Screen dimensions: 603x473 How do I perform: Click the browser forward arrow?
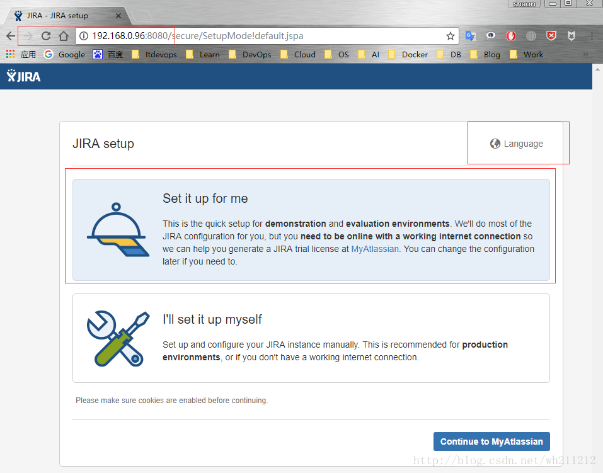[x=28, y=36]
